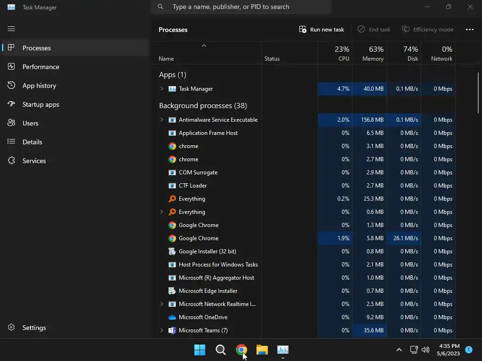Click the 35.6 MB memory cell for Teams

click(370, 330)
